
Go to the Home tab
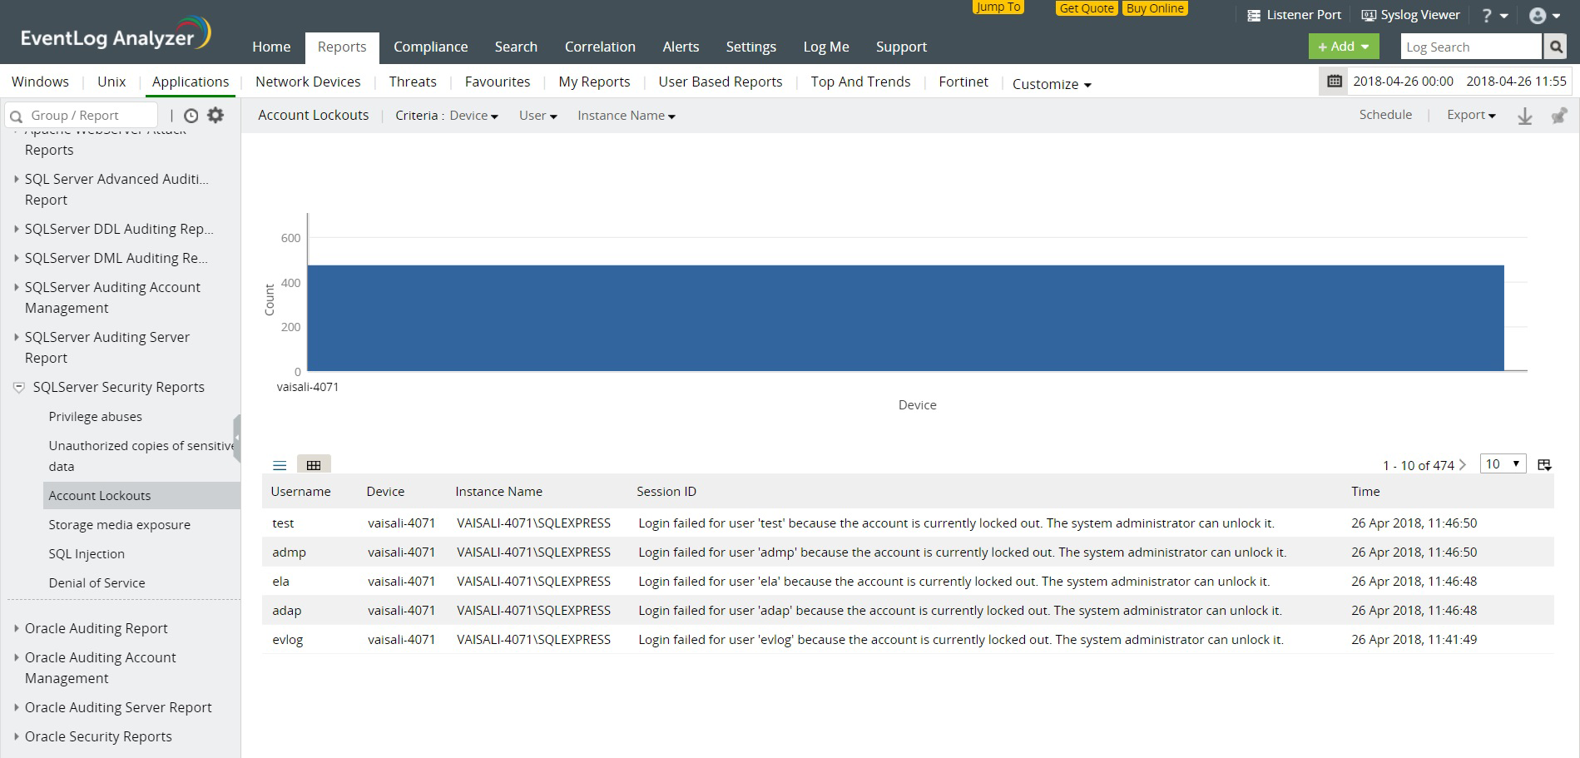coord(271,47)
